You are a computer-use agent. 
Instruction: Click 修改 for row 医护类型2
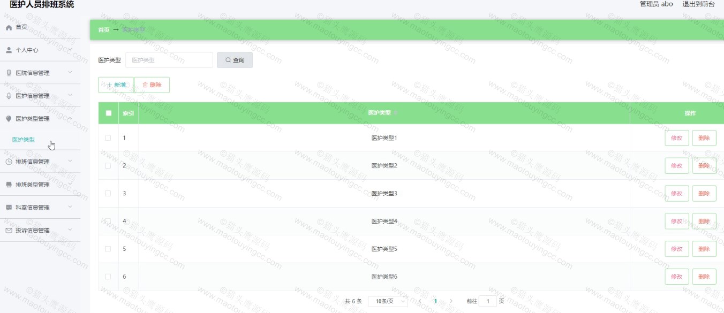tap(677, 166)
